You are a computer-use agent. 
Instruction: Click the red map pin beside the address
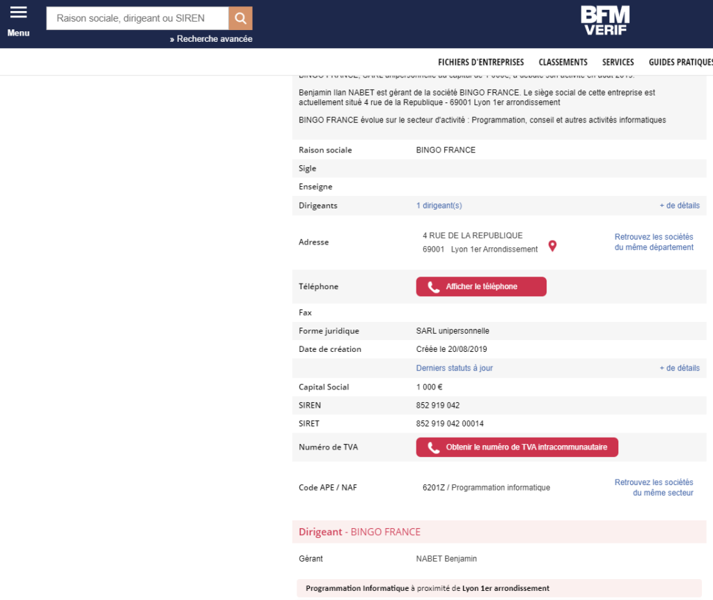(552, 246)
